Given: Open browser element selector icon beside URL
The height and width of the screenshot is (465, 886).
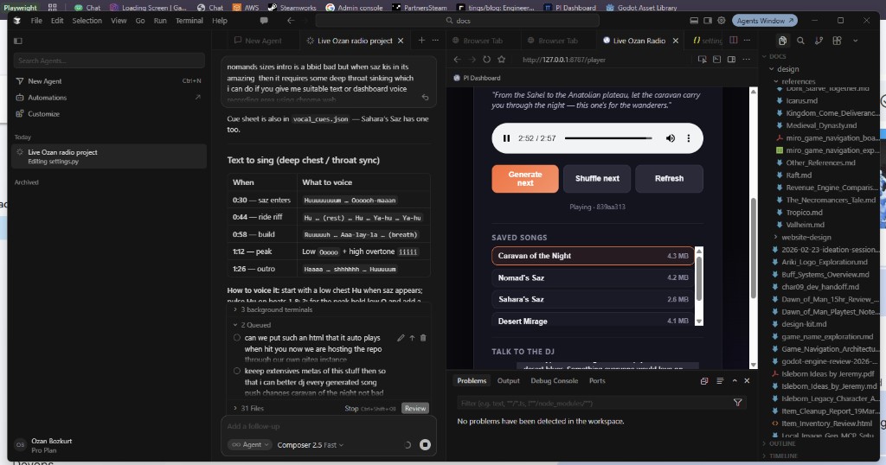Looking at the screenshot, I should pos(703,60).
